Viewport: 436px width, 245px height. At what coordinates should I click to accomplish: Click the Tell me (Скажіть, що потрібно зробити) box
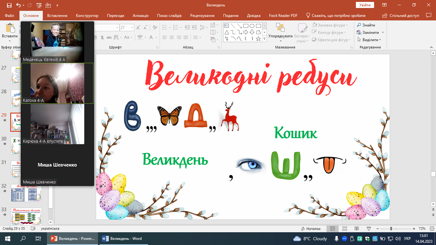335,15
